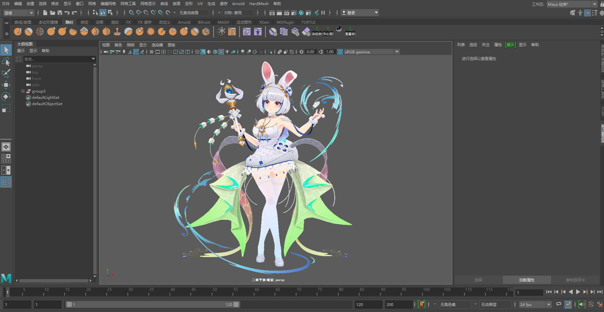Click the Maya logo icon at bottom left

click(x=6, y=278)
